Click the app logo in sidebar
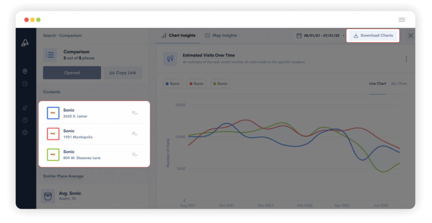Viewport: 432px width, 223px height. tap(25, 42)
